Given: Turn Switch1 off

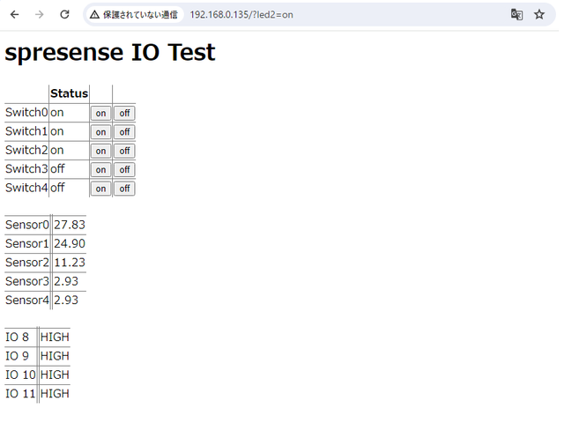Looking at the screenshot, I should [x=124, y=132].
